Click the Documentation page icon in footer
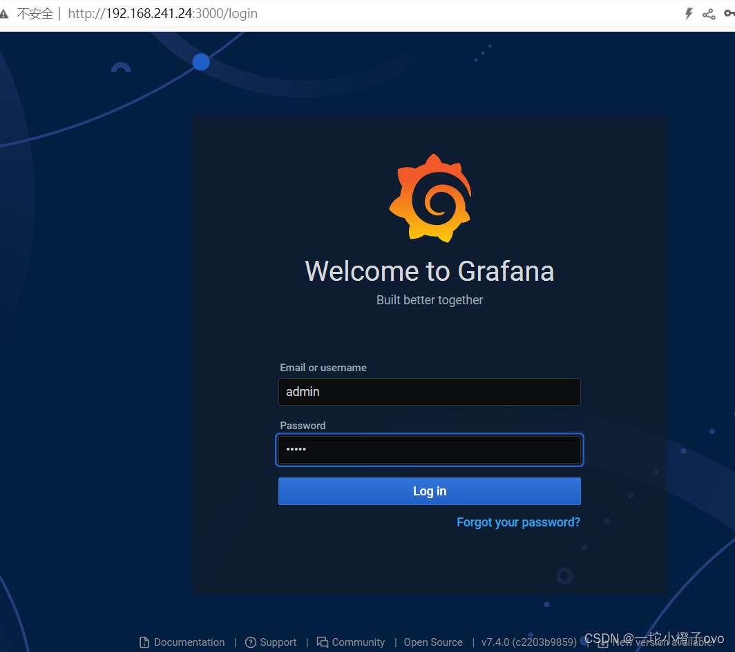This screenshot has height=652, width=735. tap(144, 642)
